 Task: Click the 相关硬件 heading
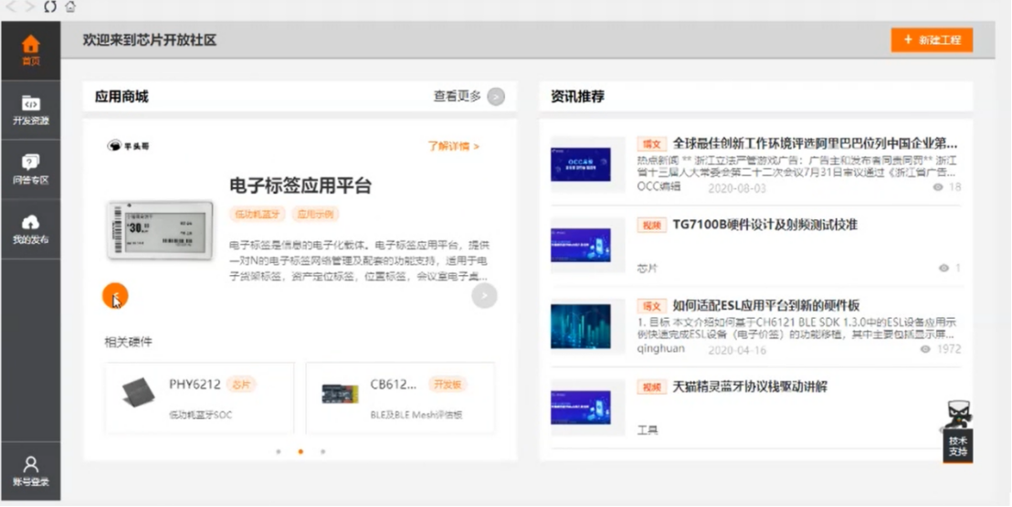129,342
